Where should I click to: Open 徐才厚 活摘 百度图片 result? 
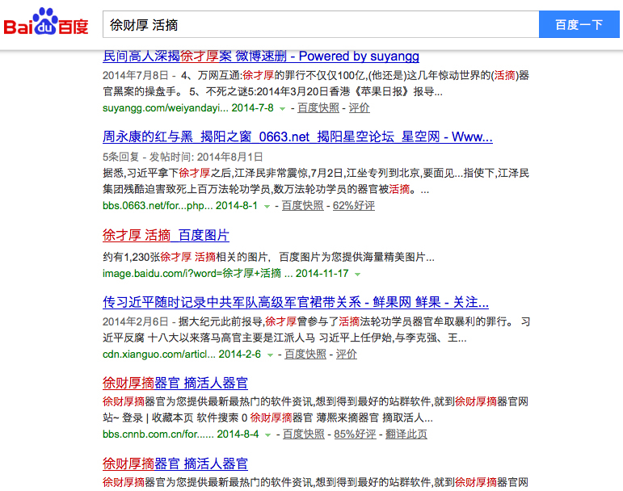tap(166, 235)
